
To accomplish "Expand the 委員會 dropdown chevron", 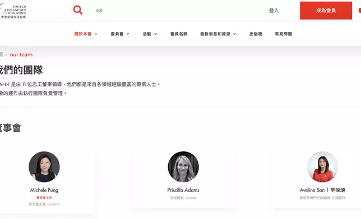I will pos(128,34).
